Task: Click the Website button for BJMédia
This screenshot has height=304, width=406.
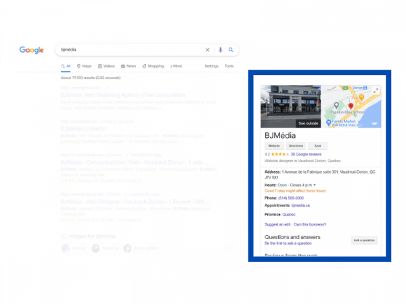Action: click(x=274, y=146)
